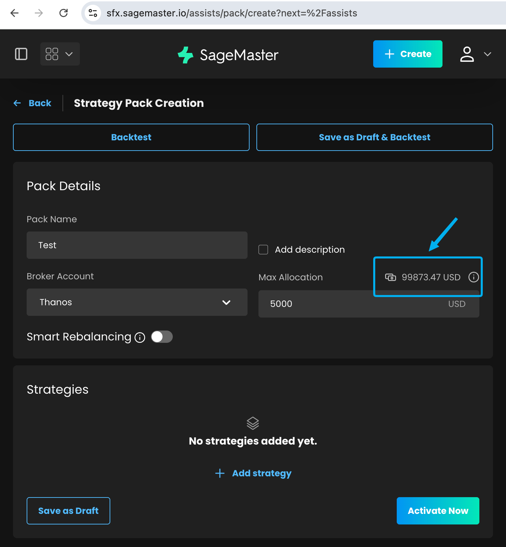Open the user profile icon

pyautogui.click(x=467, y=54)
